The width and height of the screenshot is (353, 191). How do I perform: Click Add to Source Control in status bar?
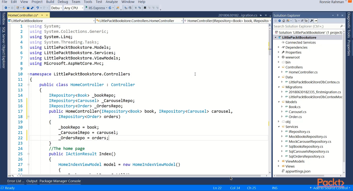(x=330, y=188)
